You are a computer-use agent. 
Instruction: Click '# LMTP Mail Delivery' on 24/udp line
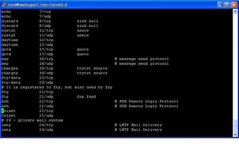(138, 130)
